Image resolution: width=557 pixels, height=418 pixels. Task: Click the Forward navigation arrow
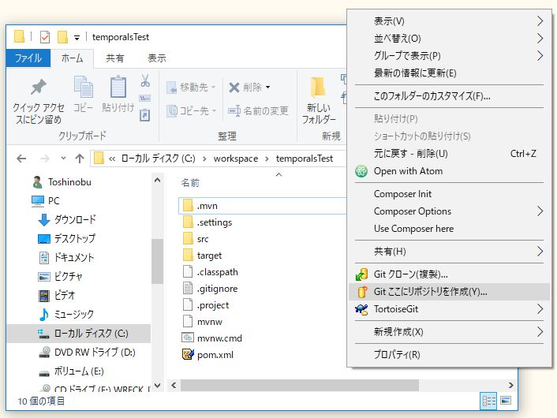[44, 159]
